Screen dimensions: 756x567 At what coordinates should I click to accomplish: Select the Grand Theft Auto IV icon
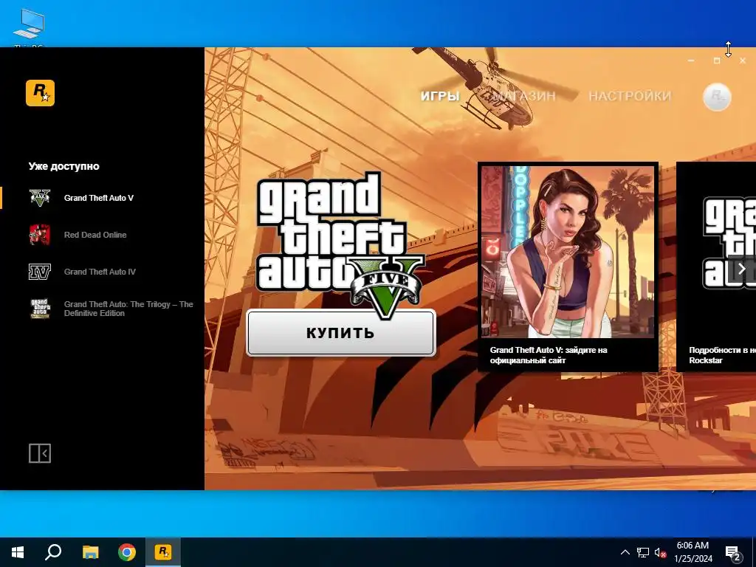click(x=40, y=272)
